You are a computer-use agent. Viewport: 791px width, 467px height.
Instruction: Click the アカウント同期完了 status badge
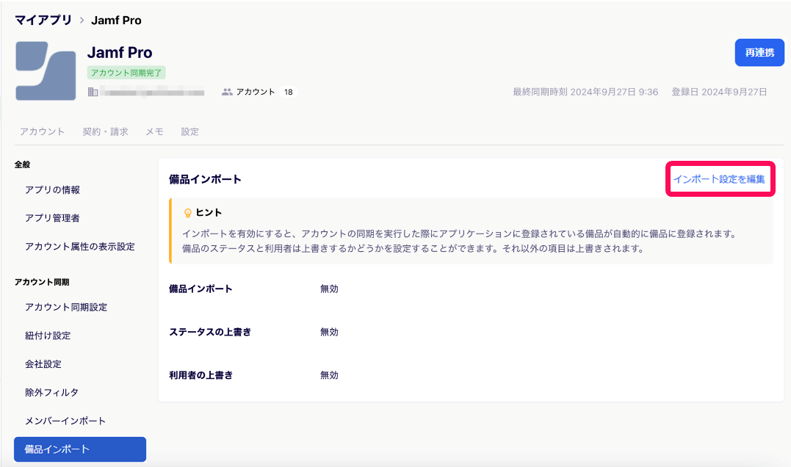[126, 73]
